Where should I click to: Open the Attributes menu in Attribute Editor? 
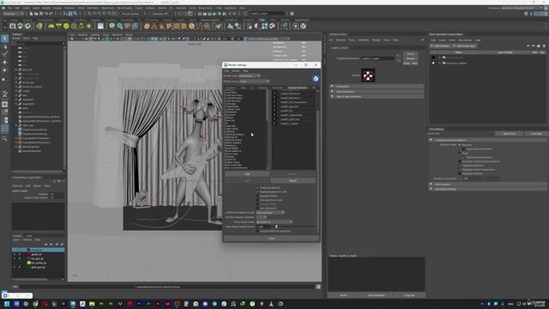[364, 40]
